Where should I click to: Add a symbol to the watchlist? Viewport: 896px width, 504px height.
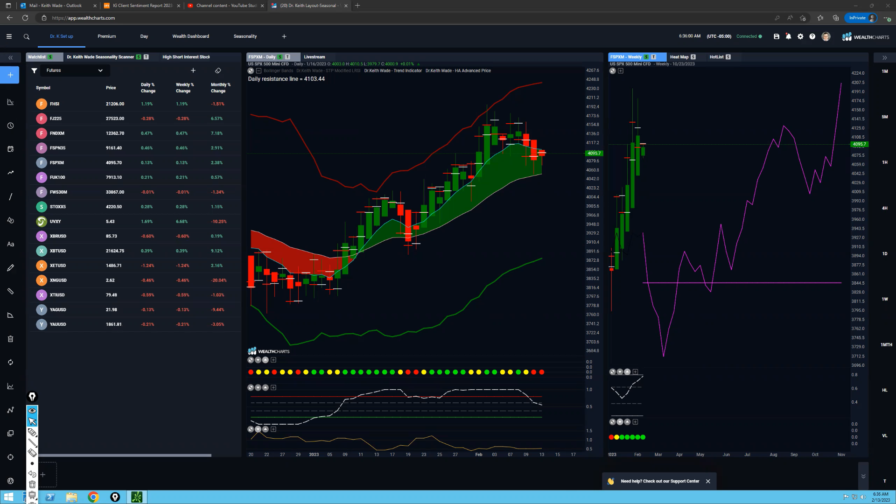(x=193, y=70)
